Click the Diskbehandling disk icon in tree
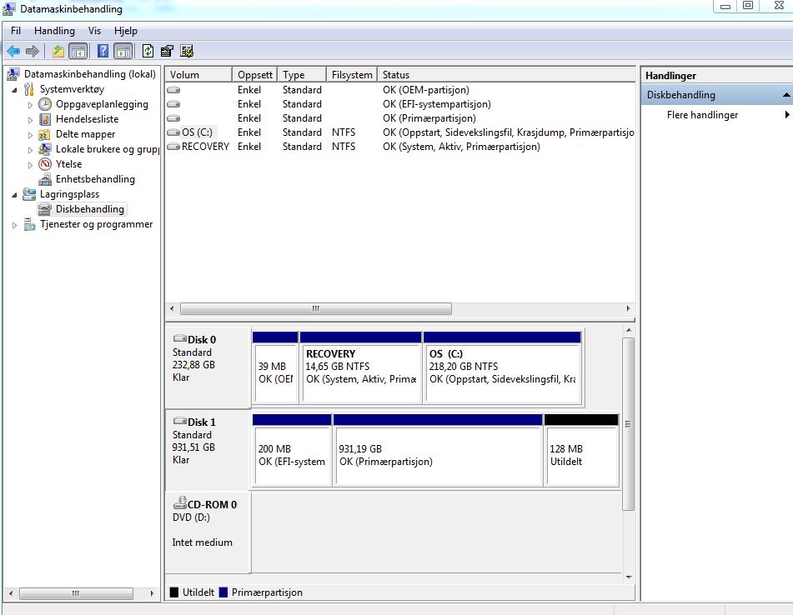The width and height of the screenshot is (793, 615). 45,209
